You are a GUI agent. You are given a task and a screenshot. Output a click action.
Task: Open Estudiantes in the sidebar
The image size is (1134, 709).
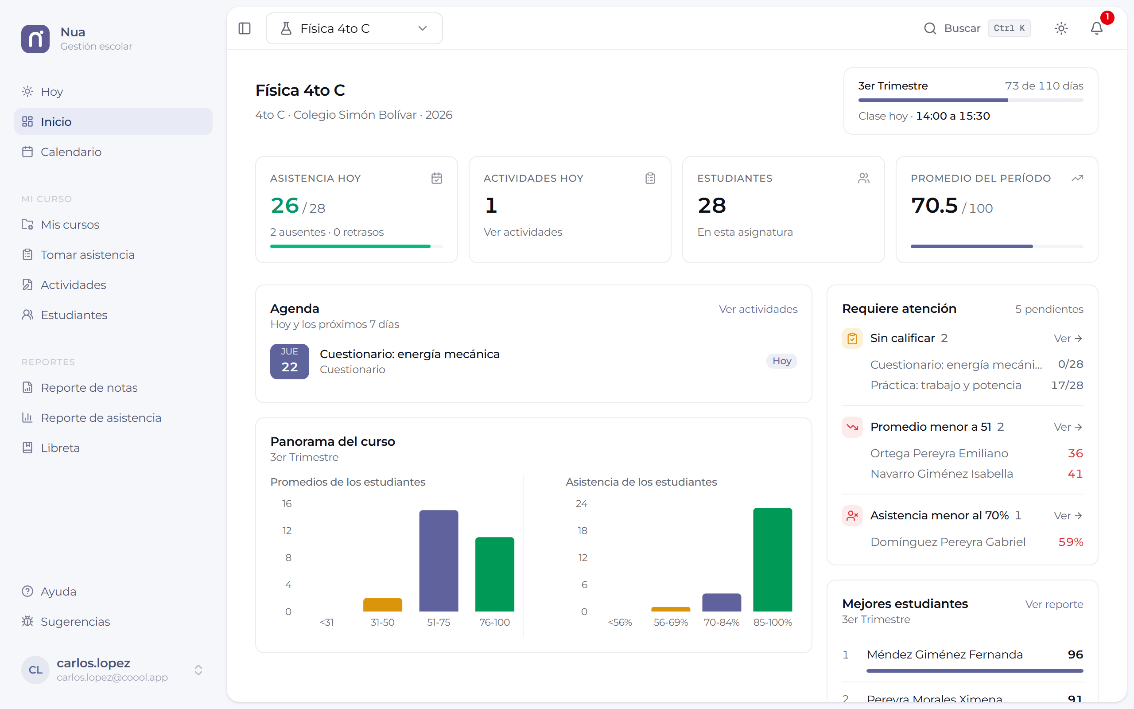[x=113, y=315]
